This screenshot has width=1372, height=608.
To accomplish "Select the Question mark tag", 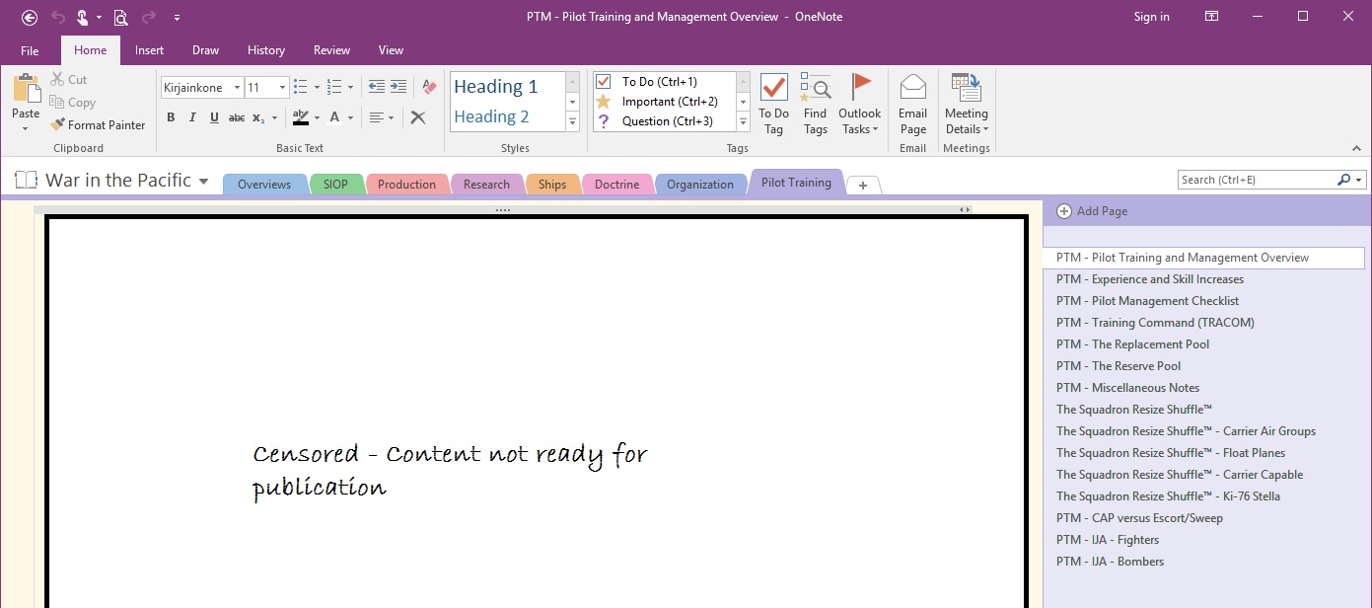I will click(604, 121).
